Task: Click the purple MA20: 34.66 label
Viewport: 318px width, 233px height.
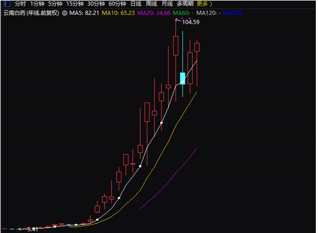Action: (154, 13)
